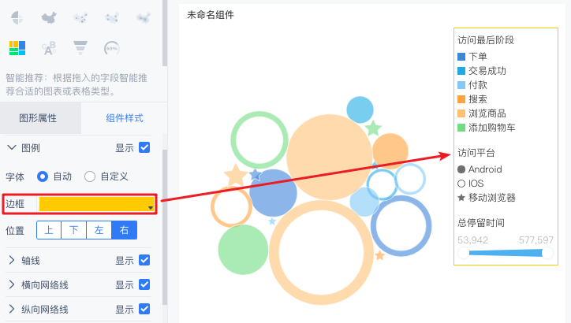Open the 组件样式 tab

[124, 118]
